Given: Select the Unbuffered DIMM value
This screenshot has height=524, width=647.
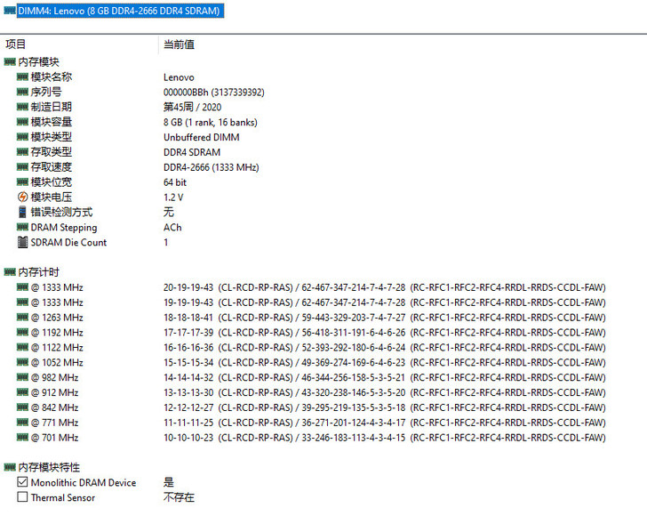Looking at the screenshot, I should (x=202, y=137).
